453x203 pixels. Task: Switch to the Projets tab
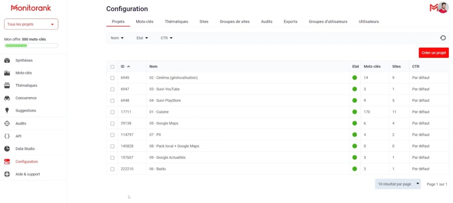click(118, 22)
